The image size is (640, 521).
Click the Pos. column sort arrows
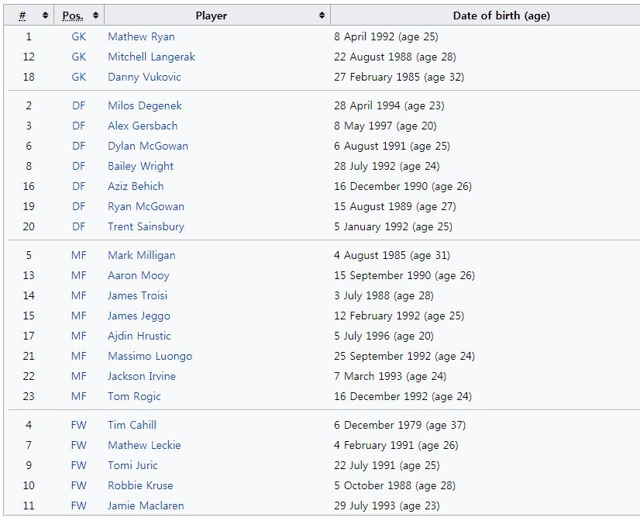pos(95,16)
